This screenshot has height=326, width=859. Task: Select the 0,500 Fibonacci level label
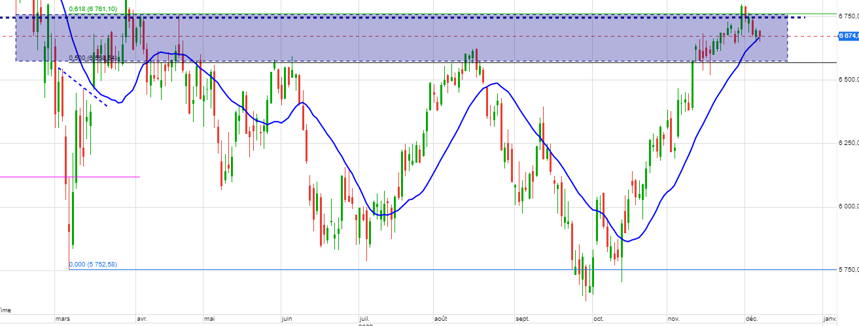[93, 58]
